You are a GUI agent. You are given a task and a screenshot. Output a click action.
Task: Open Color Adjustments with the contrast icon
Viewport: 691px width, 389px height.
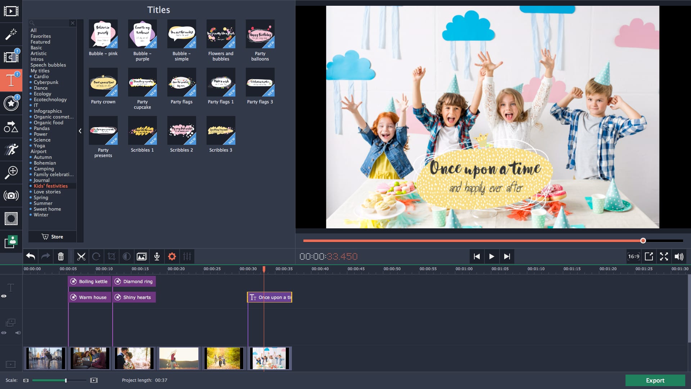pos(126,256)
